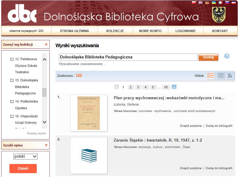Switch to compact list view
This screenshot has width=238, height=177.
[x=220, y=75]
